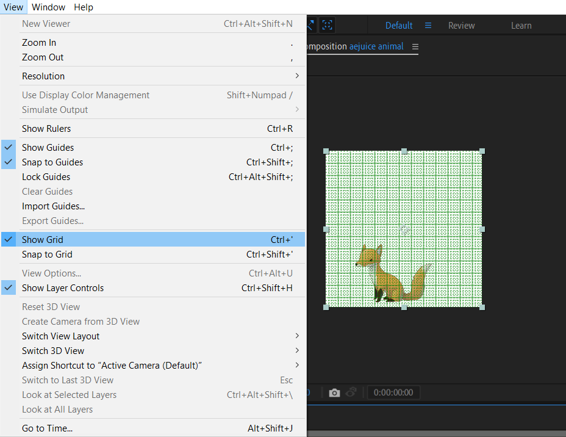
Task: Disable Snap to Guides option
Action: click(52, 162)
